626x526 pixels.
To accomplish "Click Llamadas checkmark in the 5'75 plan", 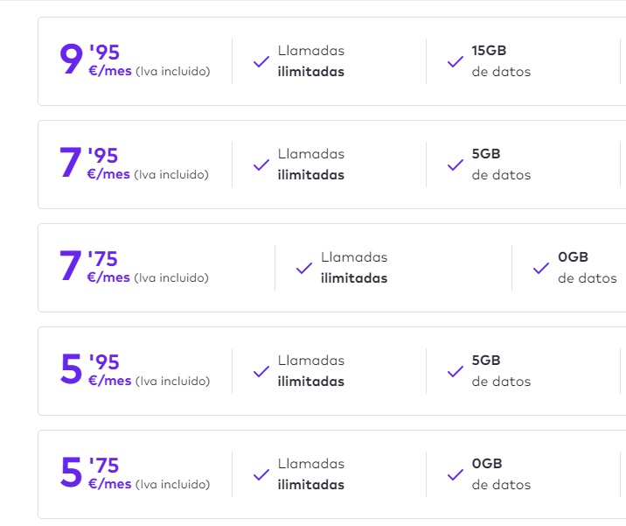I will pyautogui.click(x=261, y=475).
